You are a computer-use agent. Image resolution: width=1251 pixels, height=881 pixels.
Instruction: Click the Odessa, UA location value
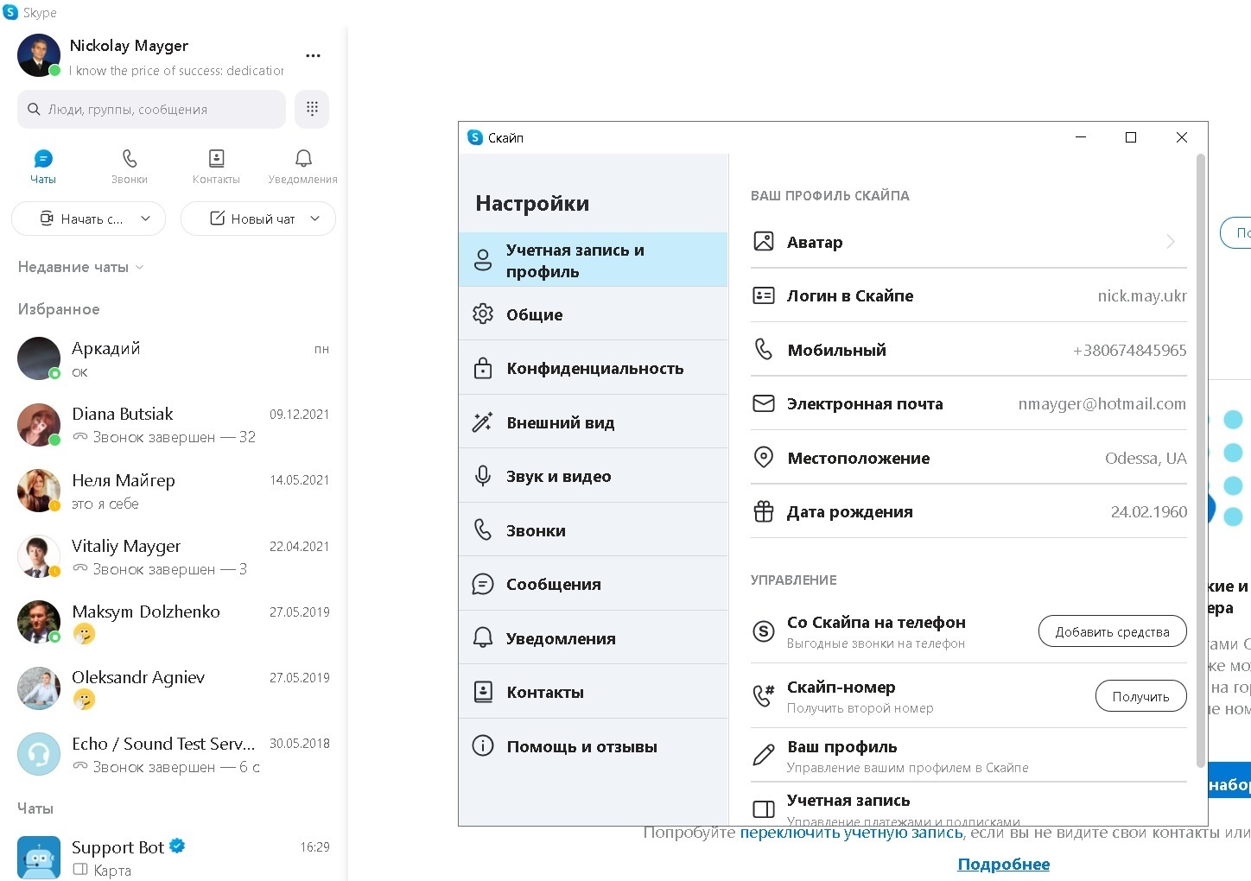coord(1146,458)
